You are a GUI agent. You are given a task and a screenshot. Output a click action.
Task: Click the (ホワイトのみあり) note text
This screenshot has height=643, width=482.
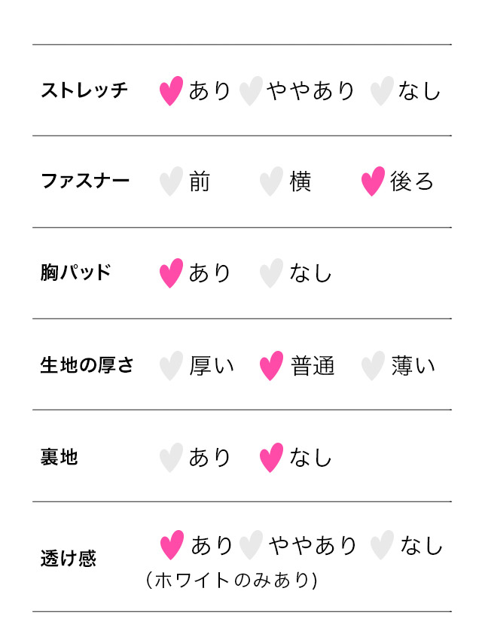pyautogui.click(x=231, y=581)
